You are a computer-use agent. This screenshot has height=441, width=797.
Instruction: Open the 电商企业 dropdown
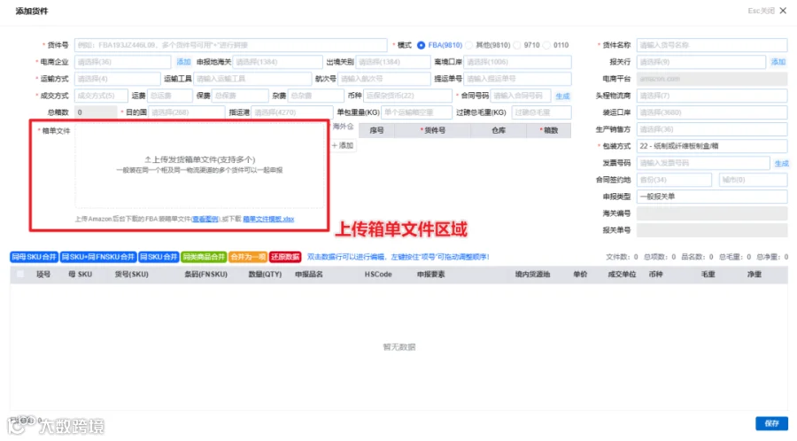click(x=122, y=62)
